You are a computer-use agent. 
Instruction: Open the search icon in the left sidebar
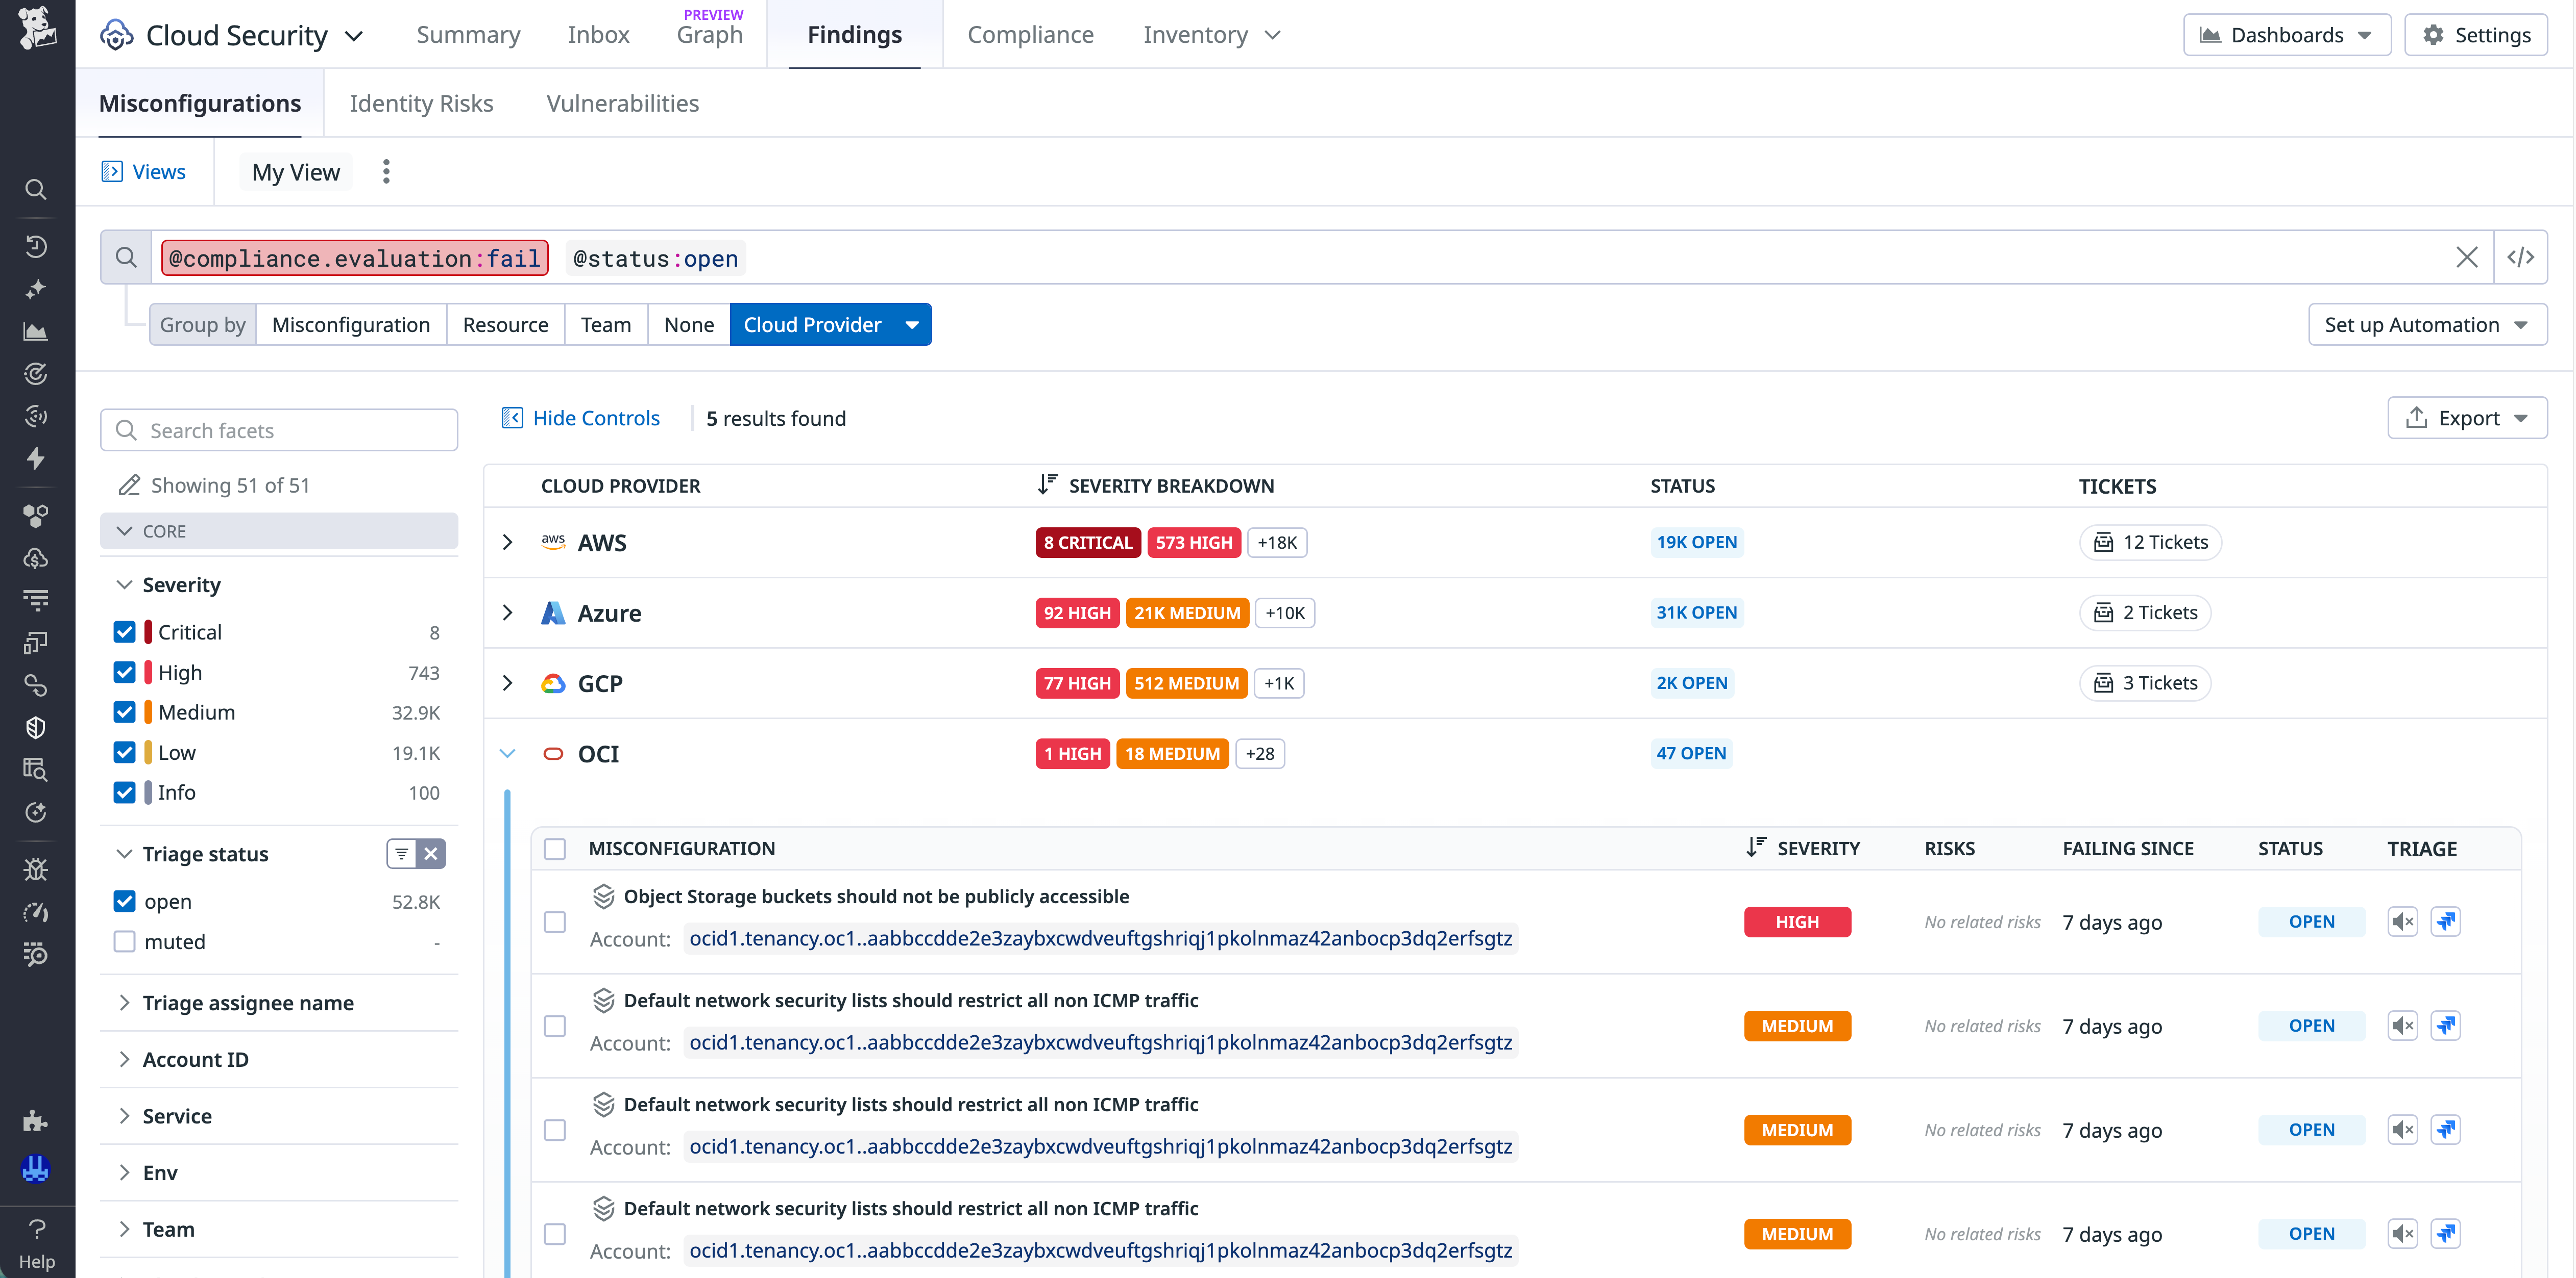36,190
